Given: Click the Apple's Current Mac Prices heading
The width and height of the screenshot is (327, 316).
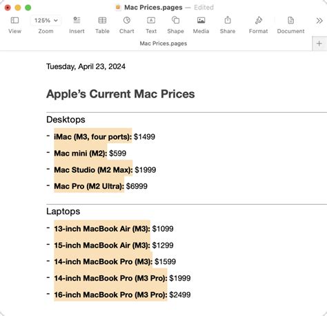Looking at the screenshot, I should tap(121, 94).
